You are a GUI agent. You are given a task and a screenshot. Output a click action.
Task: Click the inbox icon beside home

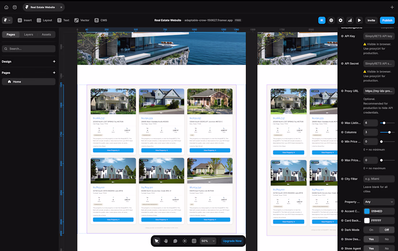click(15, 7)
